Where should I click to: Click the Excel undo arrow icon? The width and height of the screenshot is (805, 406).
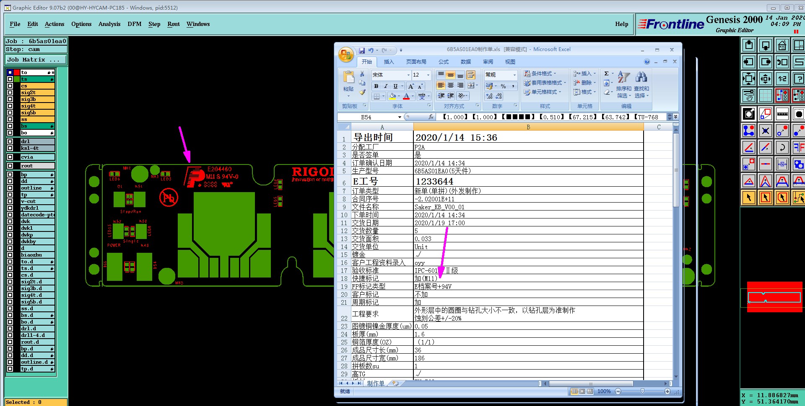371,50
